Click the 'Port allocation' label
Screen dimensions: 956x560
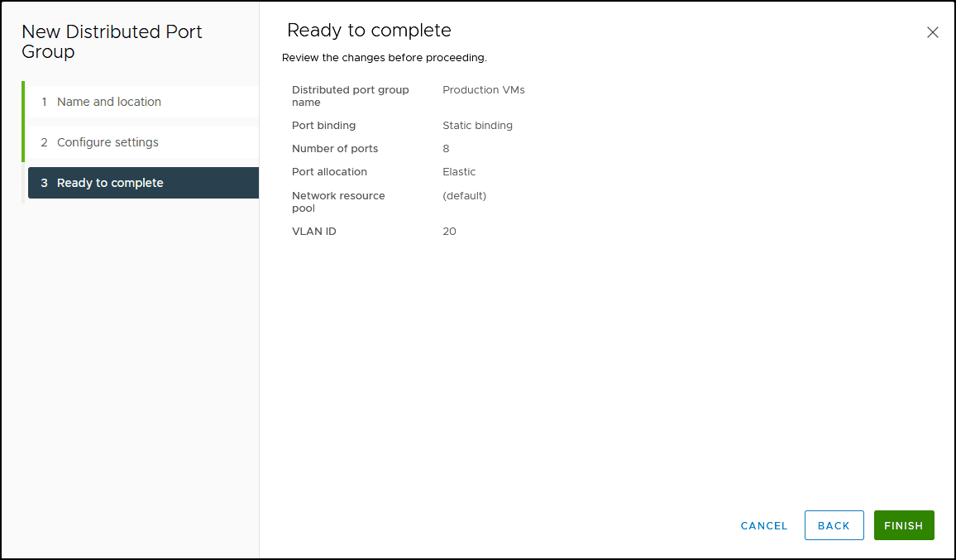pyautogui.click(x=329, y=171)
